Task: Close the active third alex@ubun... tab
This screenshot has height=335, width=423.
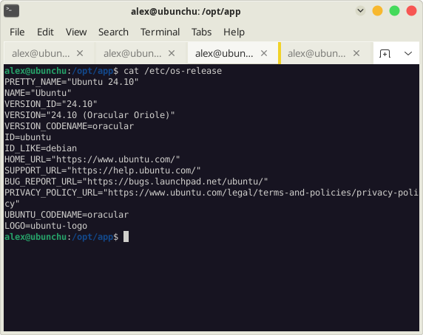Action: click(264, 53)
